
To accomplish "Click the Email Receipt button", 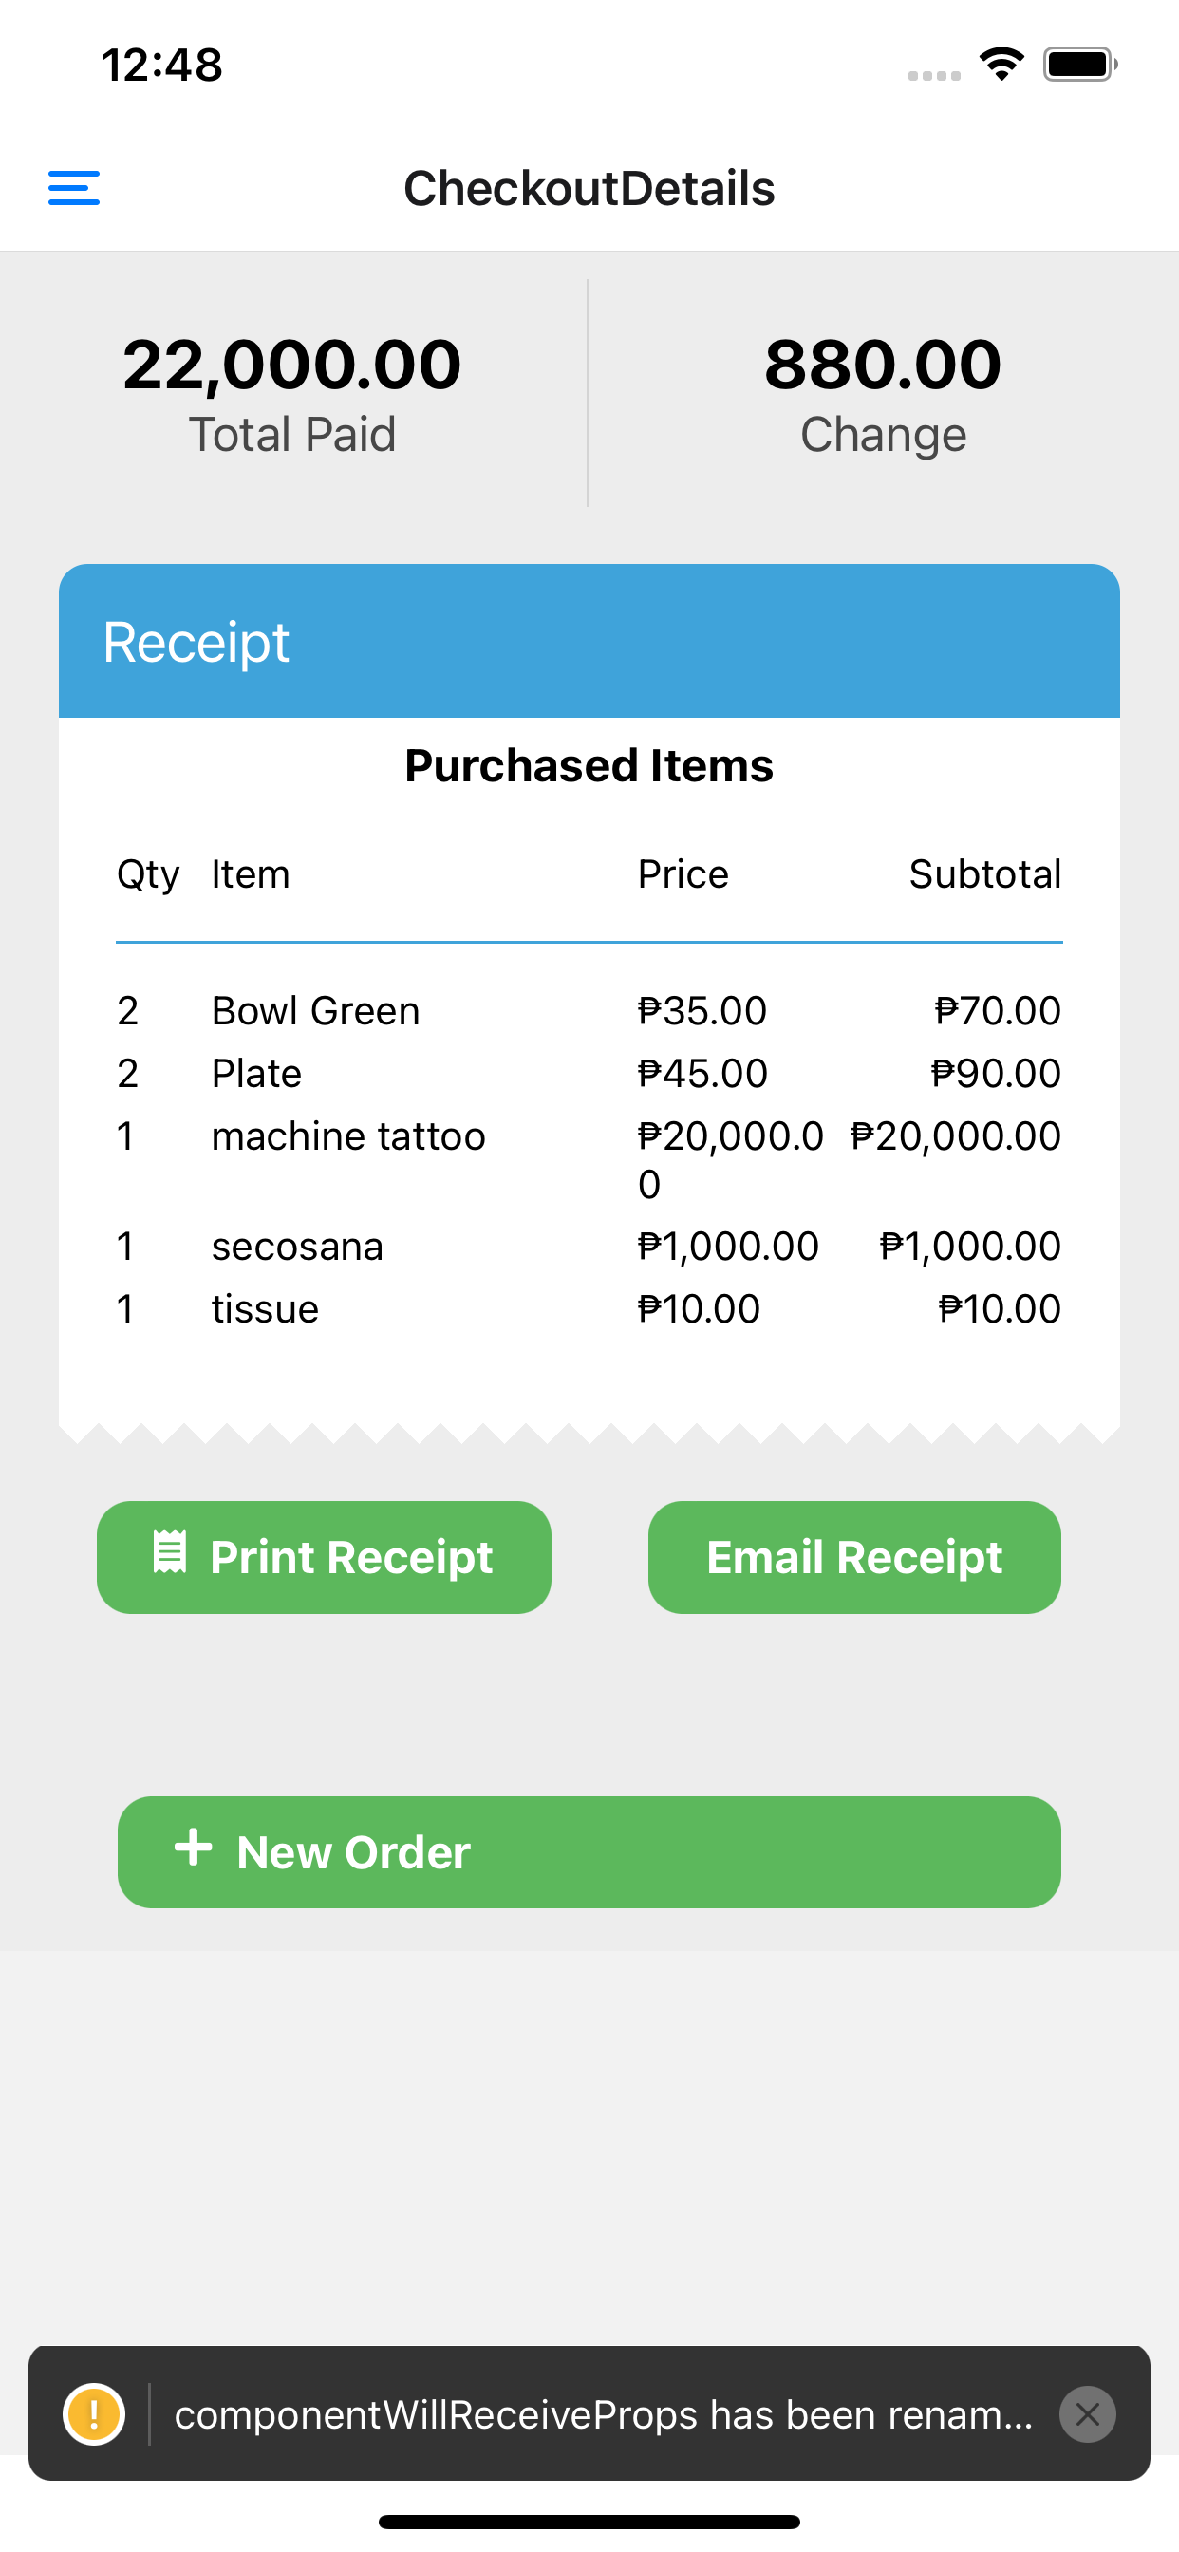I will [854, 1557].
